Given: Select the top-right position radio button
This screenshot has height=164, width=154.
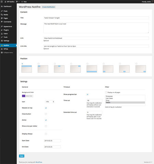Looking at the screenshot, I should click(x=71, y=64).
